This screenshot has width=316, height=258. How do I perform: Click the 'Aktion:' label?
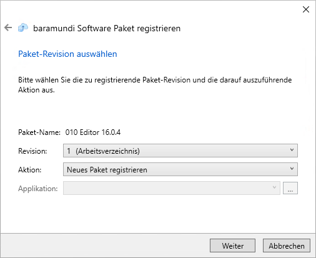(30, 170)
